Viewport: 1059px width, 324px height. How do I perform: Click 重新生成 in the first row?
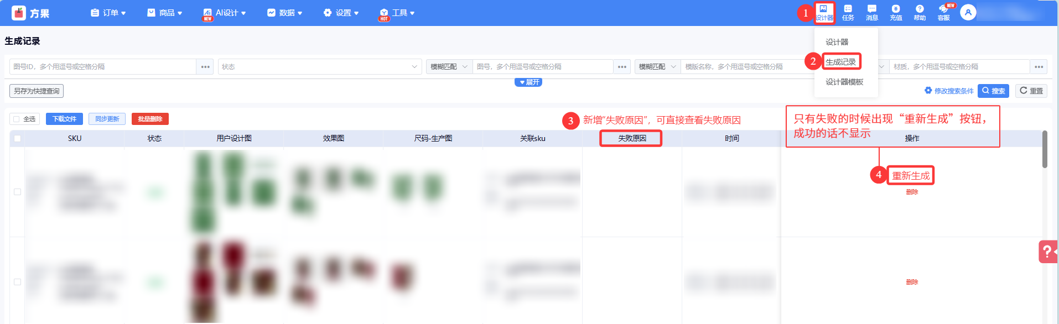click(911, 176)
